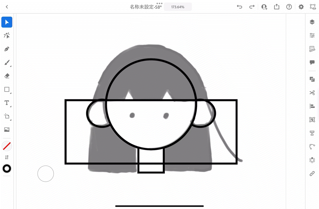Open app Settings gear
Screen dimensions: 319x209
tap(301, 7)
